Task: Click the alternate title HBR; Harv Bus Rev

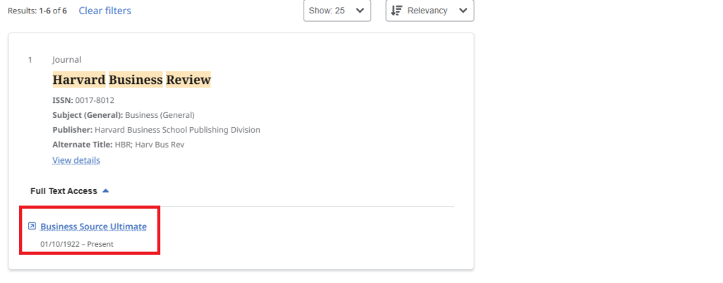Action: click(149, 145)
